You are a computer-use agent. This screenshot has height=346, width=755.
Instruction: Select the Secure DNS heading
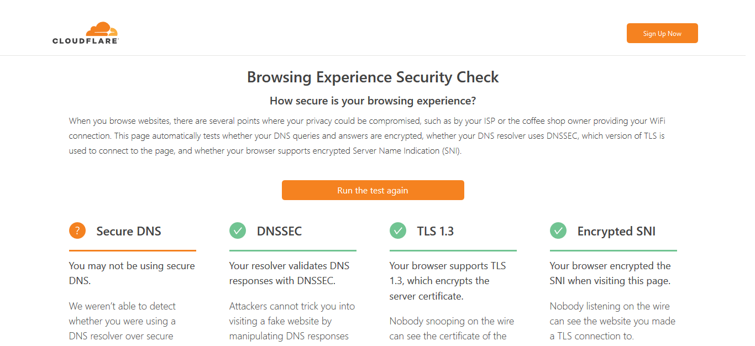click(129, 231)
